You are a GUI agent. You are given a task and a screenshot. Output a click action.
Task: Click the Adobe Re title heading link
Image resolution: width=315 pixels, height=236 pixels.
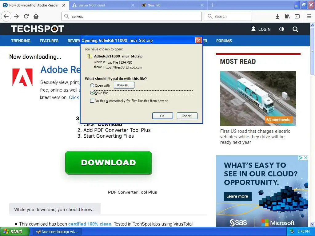point(60,70)
